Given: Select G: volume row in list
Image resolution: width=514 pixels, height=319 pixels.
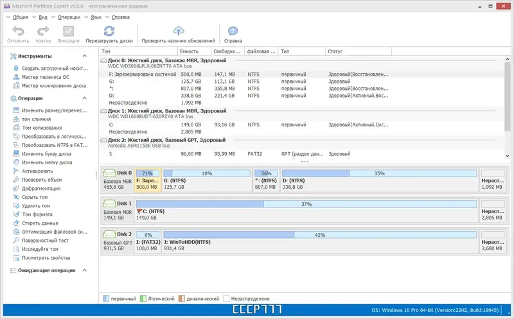Looking at the screenshot, I should click(301, 82).
